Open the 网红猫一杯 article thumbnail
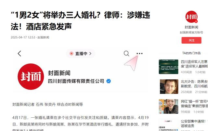Screen dimensions: 208x131 168,106
